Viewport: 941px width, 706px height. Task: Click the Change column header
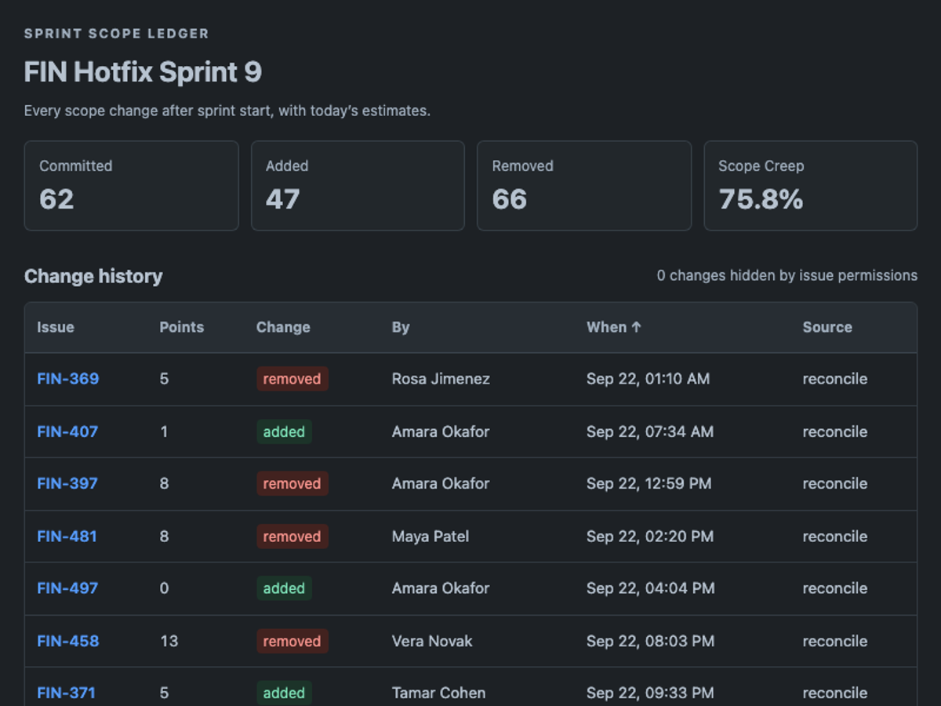tap(283, 327)
